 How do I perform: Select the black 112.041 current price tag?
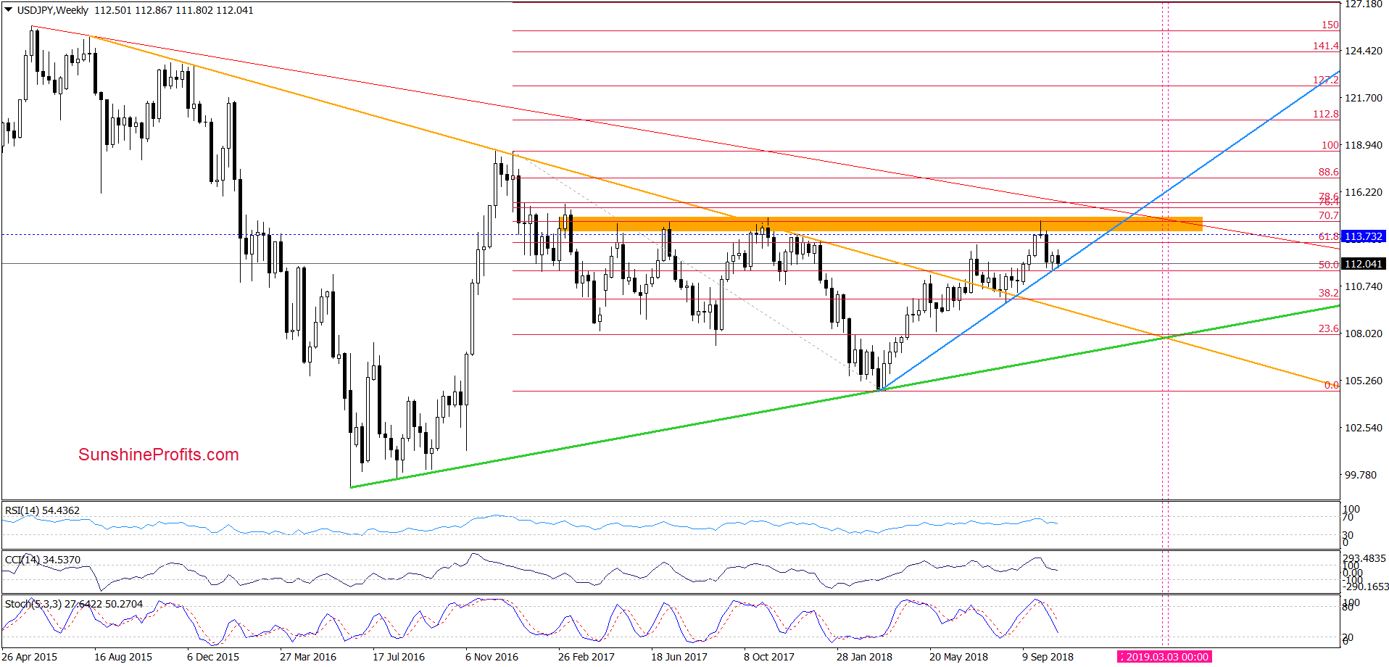pos(1364,264)
